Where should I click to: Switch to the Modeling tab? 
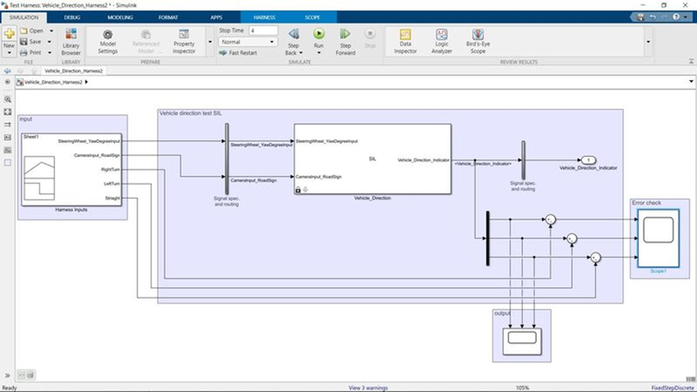click(x=120, y=17)
